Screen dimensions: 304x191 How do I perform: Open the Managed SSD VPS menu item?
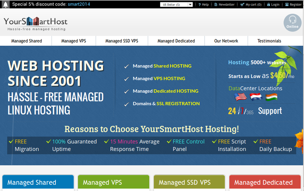click(122, 41)
